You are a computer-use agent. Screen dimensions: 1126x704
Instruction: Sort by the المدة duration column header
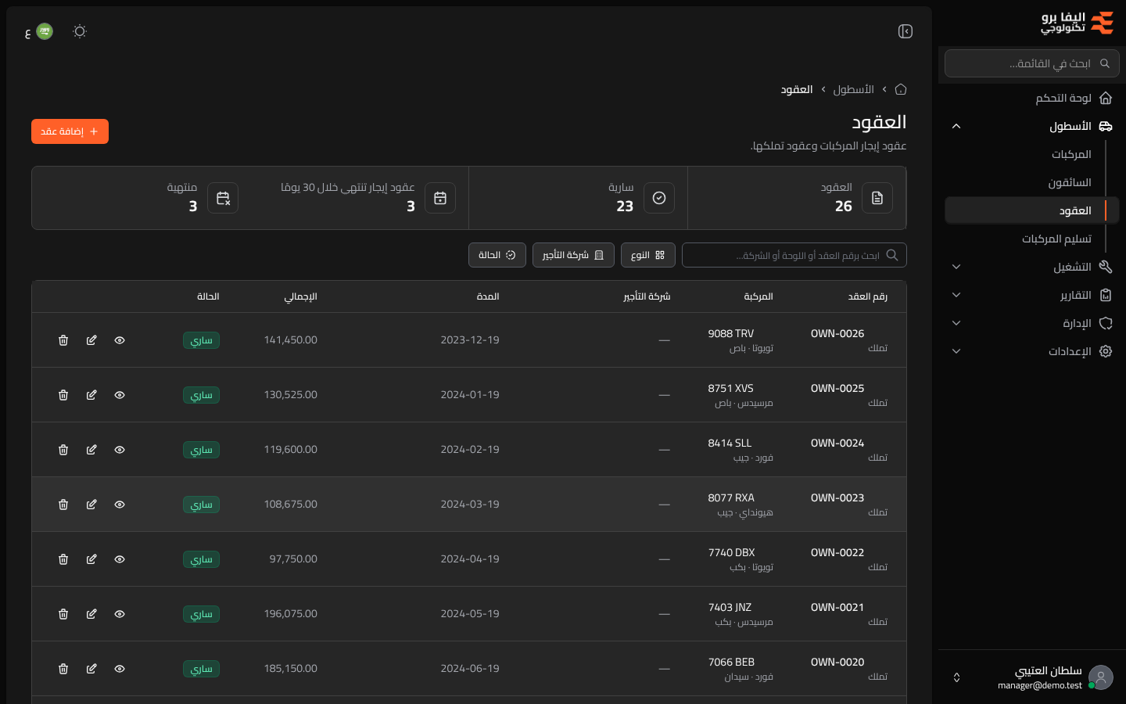(488, 296)
